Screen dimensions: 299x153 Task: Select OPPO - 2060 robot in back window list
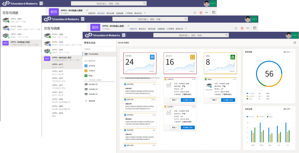click(20, 35)
